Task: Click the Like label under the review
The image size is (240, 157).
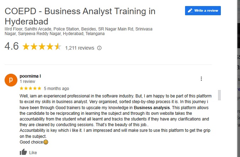Action: (33, 153)
